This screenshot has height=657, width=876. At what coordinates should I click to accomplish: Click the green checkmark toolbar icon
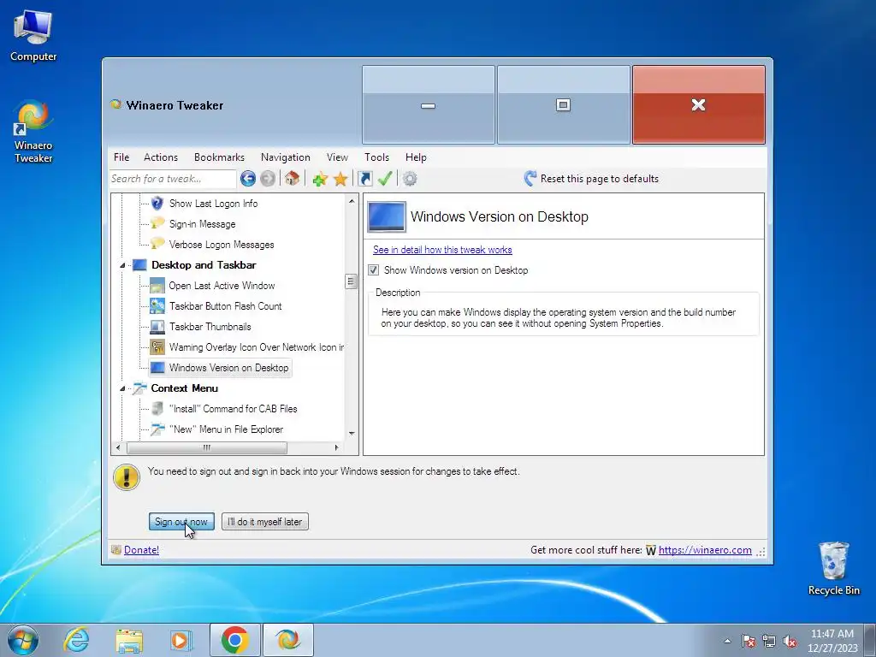pyautogui.click(x=384, y=179)
